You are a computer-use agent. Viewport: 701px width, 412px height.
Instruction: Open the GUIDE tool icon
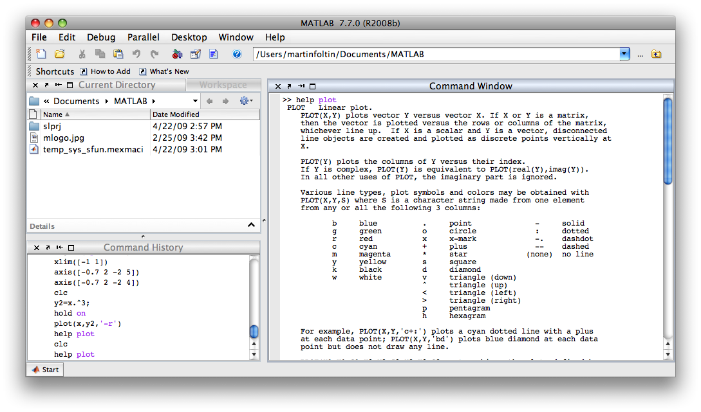pos(196,54)
